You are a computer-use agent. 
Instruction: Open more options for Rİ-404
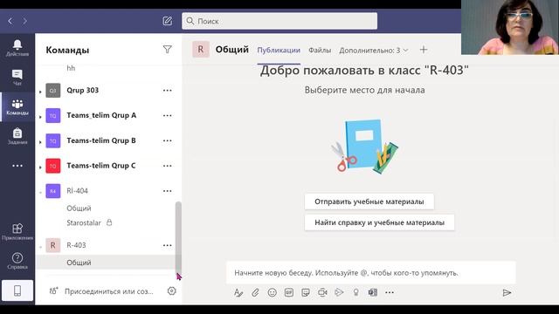(167, 191)
